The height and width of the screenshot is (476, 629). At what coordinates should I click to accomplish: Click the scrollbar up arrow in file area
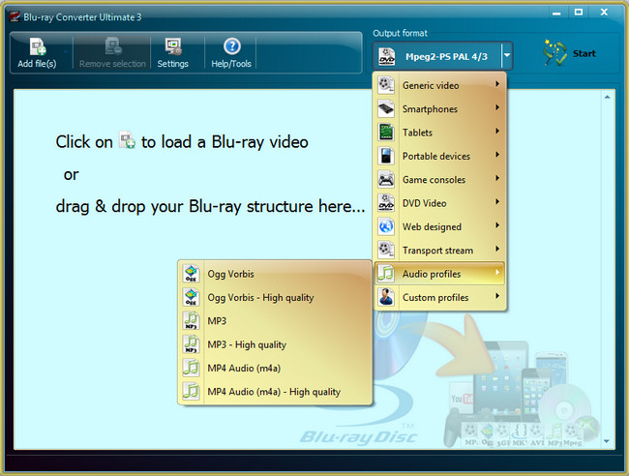click(607, 97)
